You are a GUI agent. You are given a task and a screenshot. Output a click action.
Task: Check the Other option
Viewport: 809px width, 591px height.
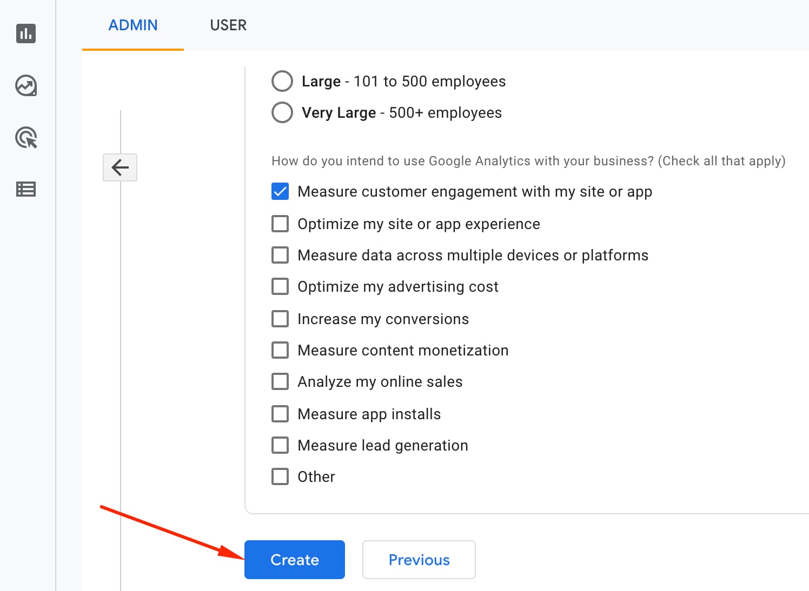click(280, 476)
